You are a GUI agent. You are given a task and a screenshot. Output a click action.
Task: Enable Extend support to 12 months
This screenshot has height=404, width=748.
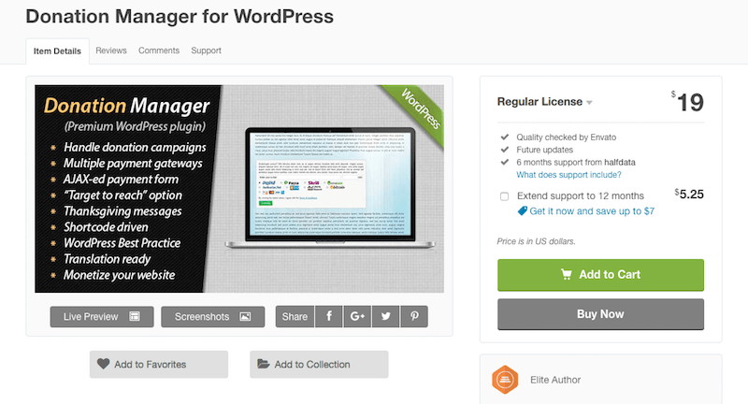point(504,196)
